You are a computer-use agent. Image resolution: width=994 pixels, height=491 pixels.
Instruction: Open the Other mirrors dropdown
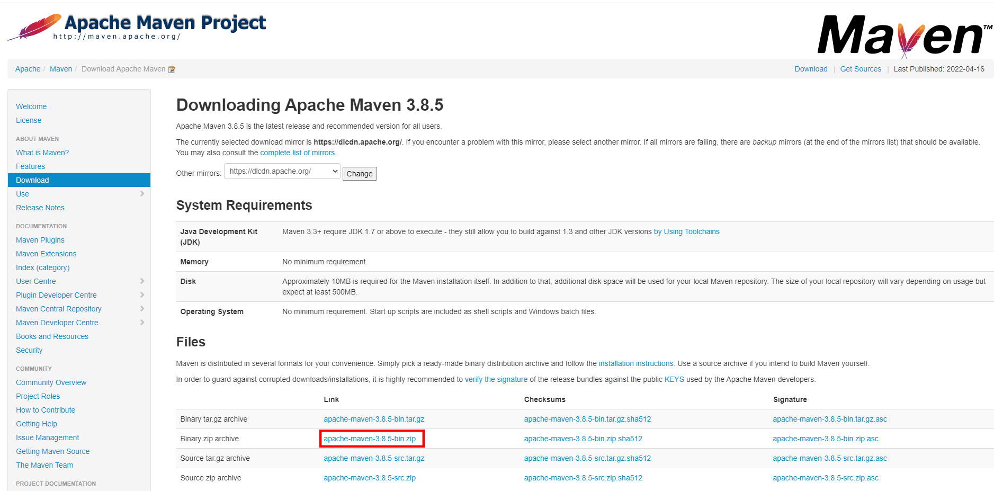pos(282,171)
